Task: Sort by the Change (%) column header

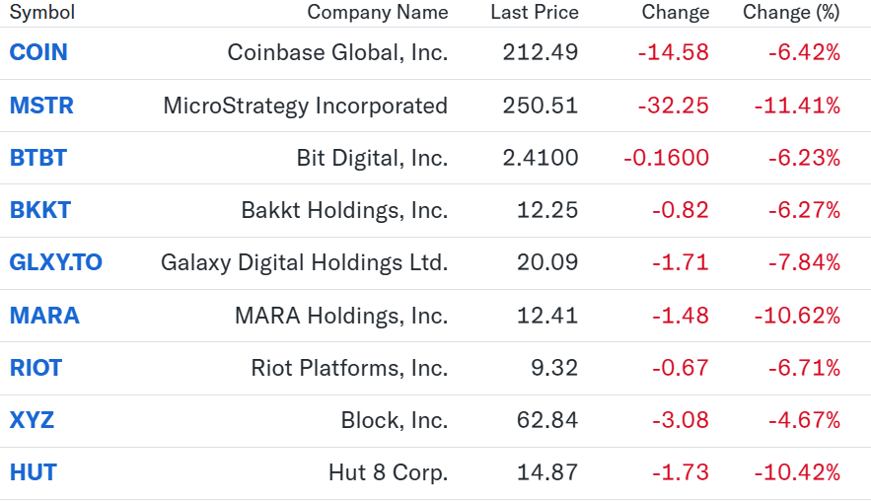Action: coord(791,12)
